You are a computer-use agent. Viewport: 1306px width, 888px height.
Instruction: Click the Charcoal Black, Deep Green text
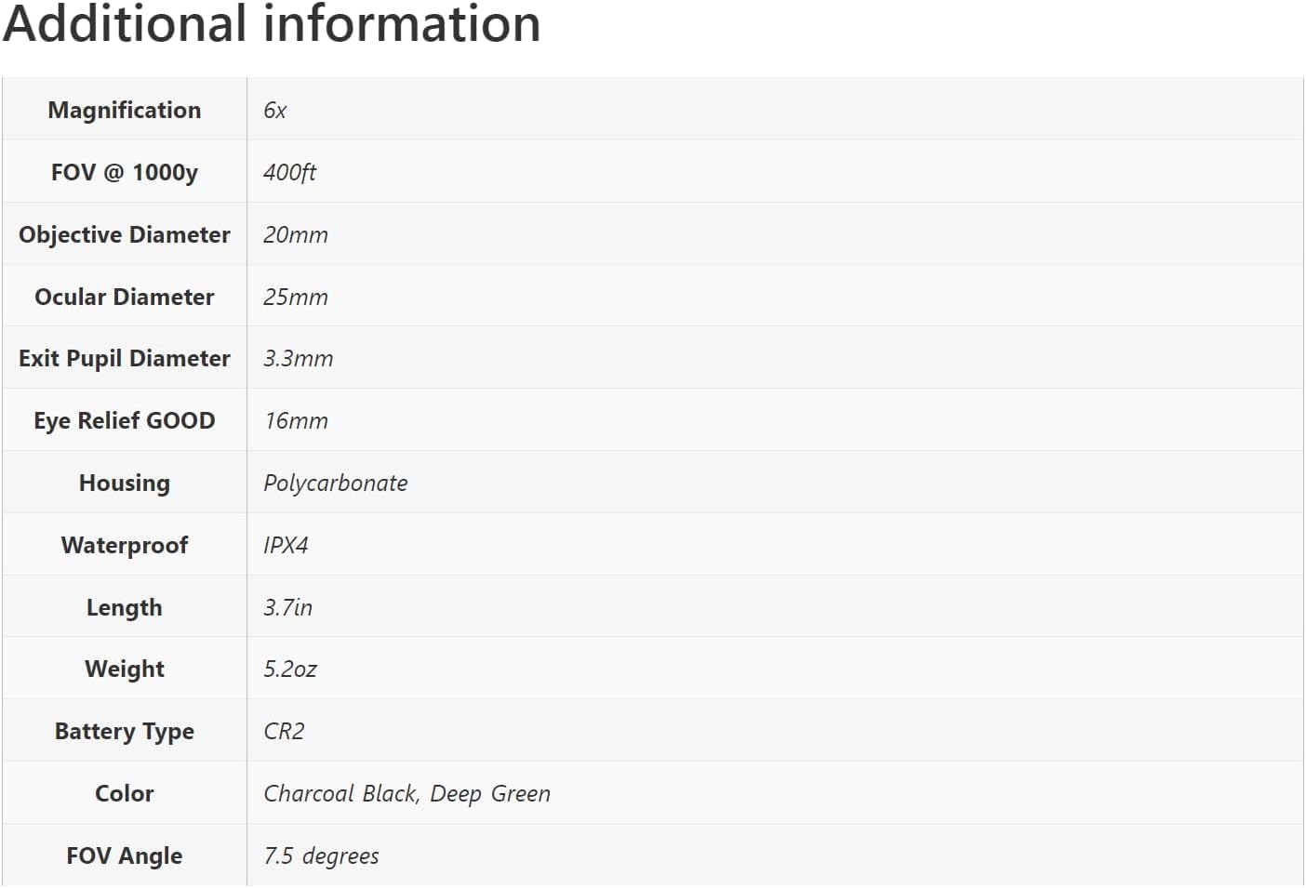pos(406,793)
